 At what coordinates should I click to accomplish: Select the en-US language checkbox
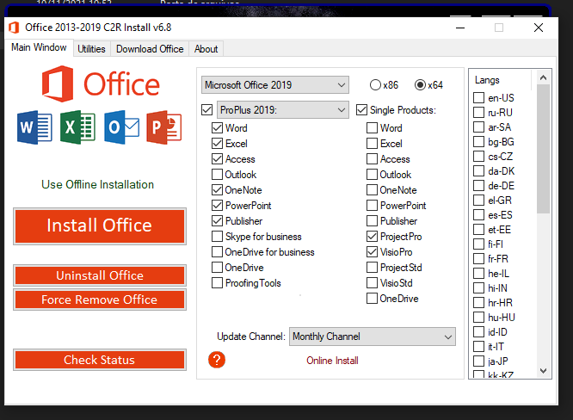coord(478,97)
